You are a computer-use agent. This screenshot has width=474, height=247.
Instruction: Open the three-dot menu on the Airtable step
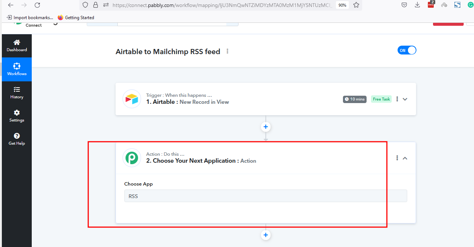(397, 99)
